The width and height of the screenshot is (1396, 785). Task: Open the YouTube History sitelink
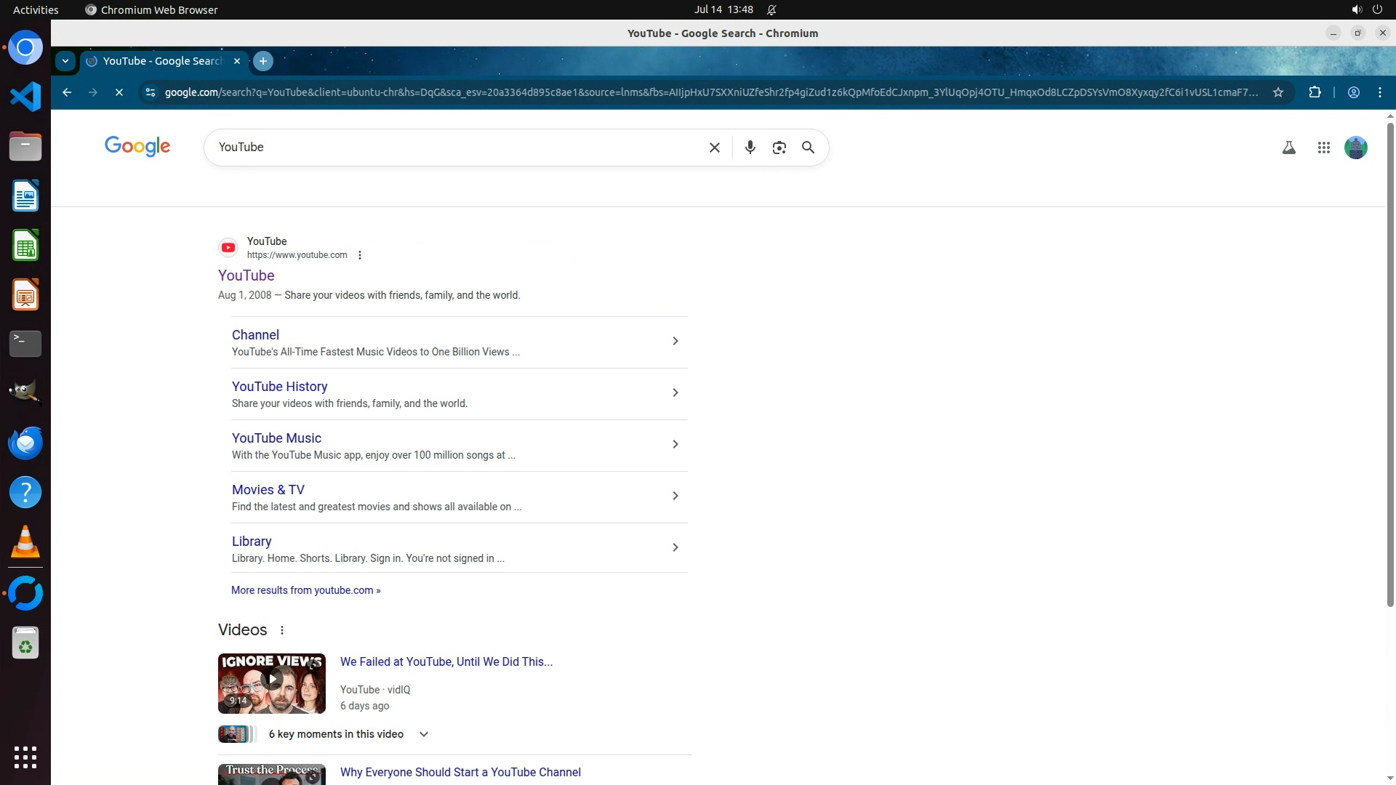pyautogui.click(x=279, y=387)
